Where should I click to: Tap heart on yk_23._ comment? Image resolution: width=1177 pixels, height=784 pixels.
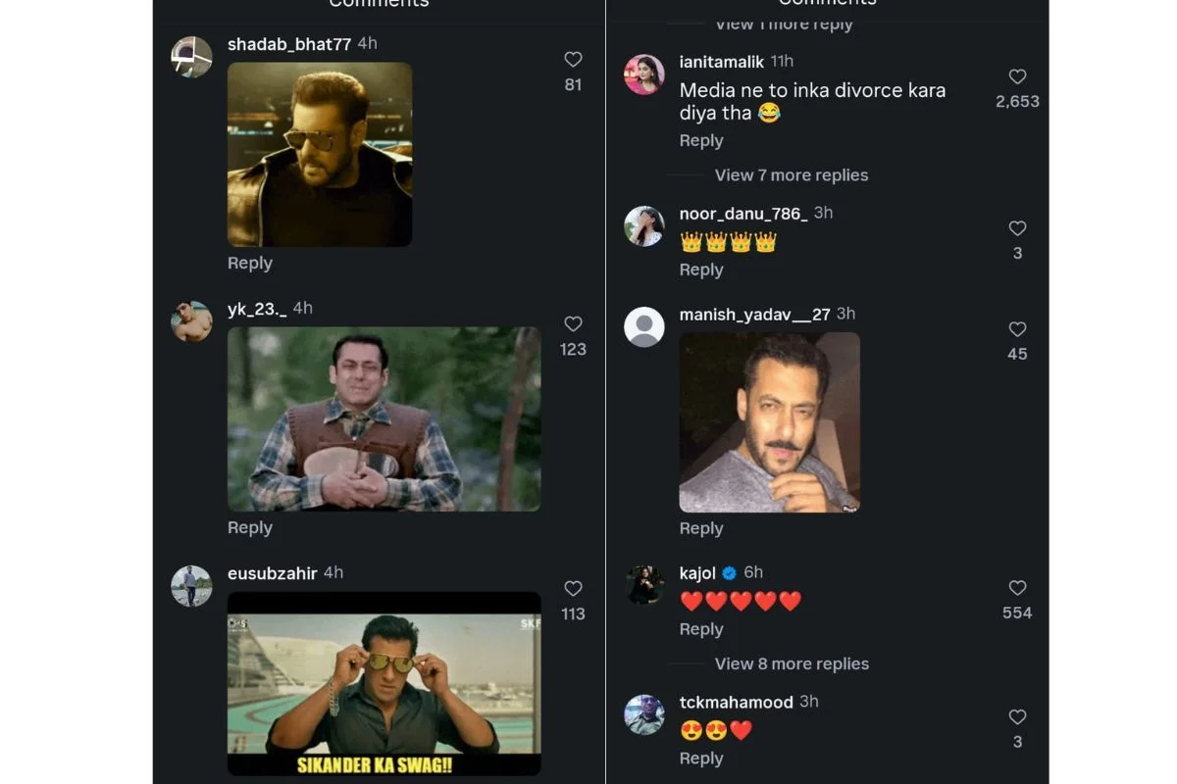pyautogui.click(x=574, y=324)
